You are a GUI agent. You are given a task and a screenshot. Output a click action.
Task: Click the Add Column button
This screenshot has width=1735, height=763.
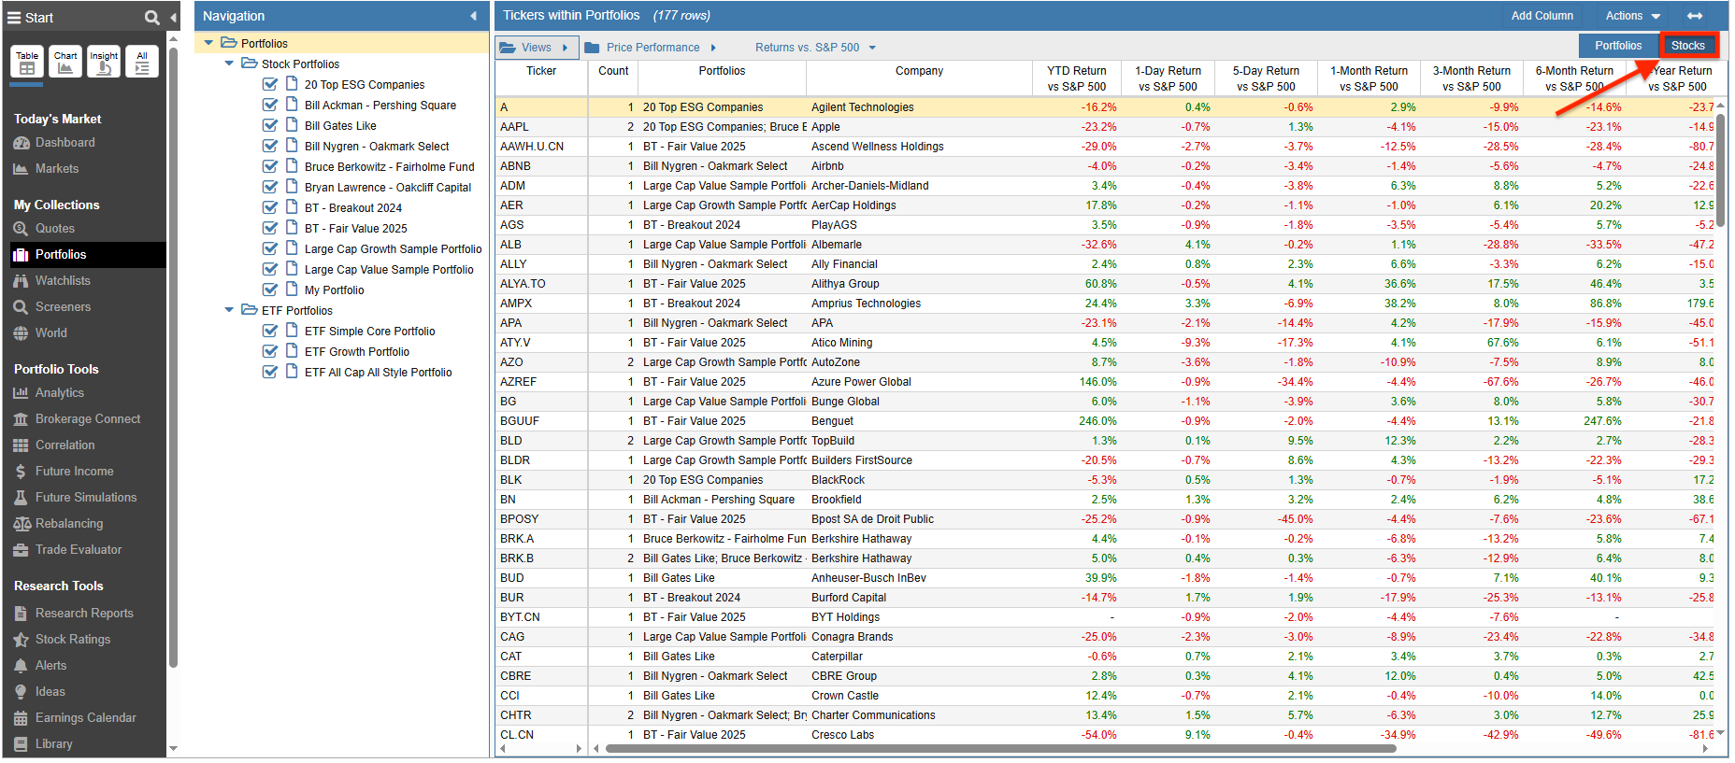click(1541, 16)
